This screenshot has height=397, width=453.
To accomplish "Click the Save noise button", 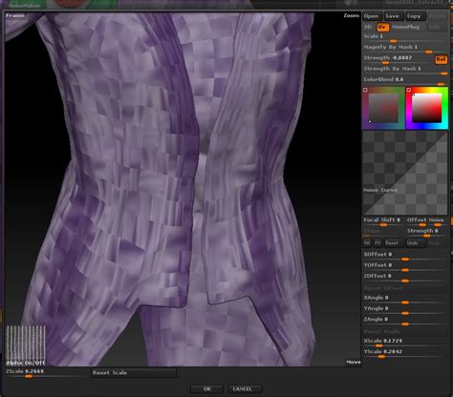I will tap(393, 16).
